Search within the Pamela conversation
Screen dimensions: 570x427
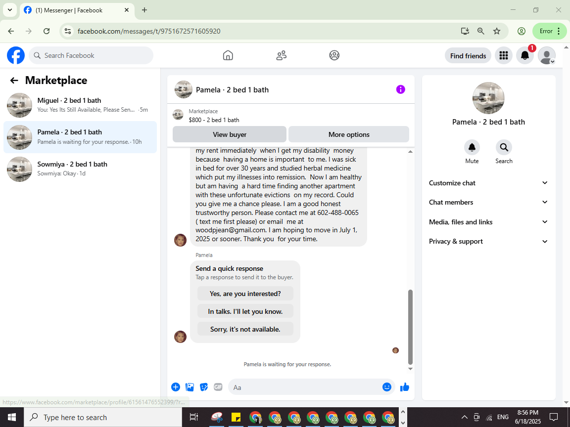tap(504, 147)
